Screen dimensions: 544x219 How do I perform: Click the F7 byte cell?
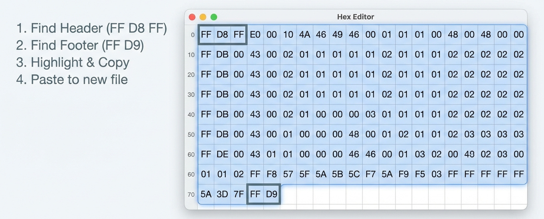tap(370, 174)
